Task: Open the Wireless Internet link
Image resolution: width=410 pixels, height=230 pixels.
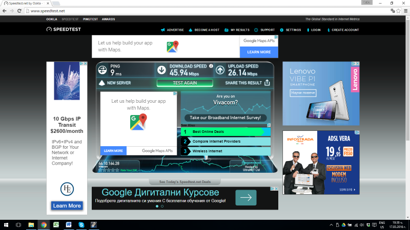Action: click(x=225, y=151)
